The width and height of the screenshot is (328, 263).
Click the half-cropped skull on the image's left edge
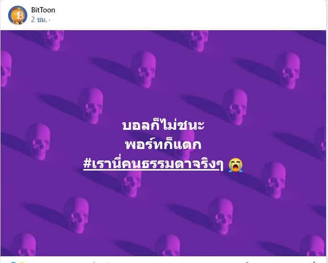coord(6,69)
